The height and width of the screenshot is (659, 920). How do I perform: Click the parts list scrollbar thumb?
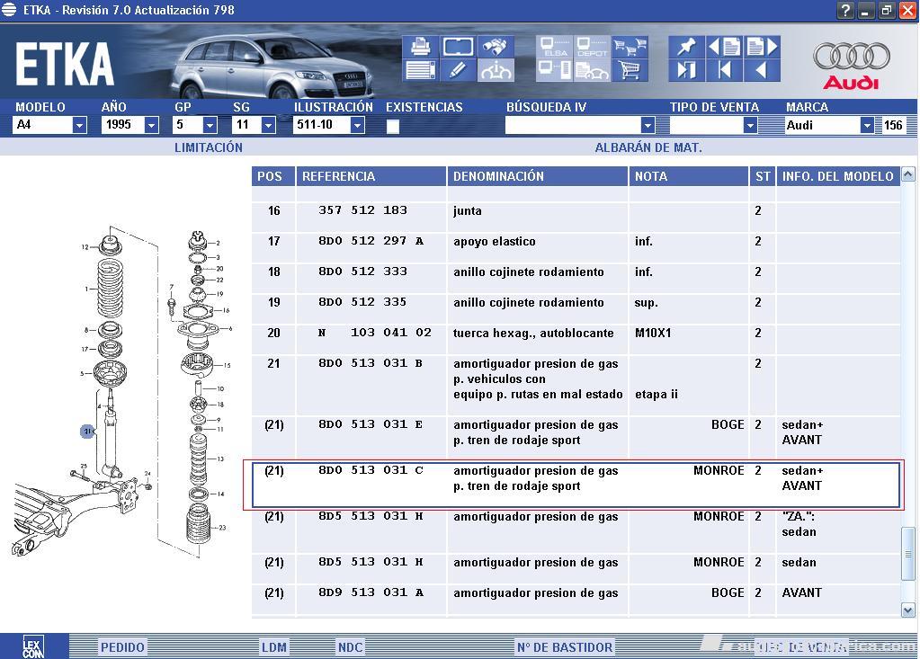click(907, 554)
